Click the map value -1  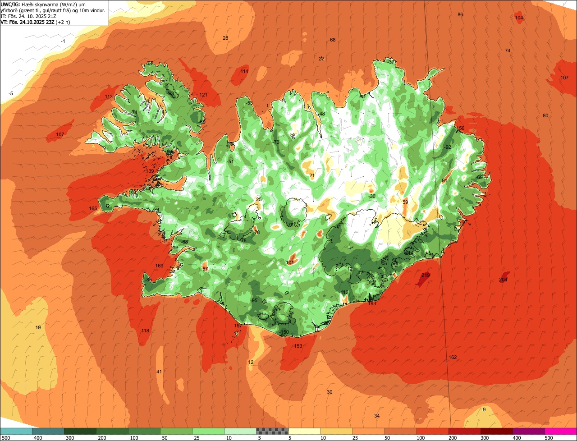(63, 41)
